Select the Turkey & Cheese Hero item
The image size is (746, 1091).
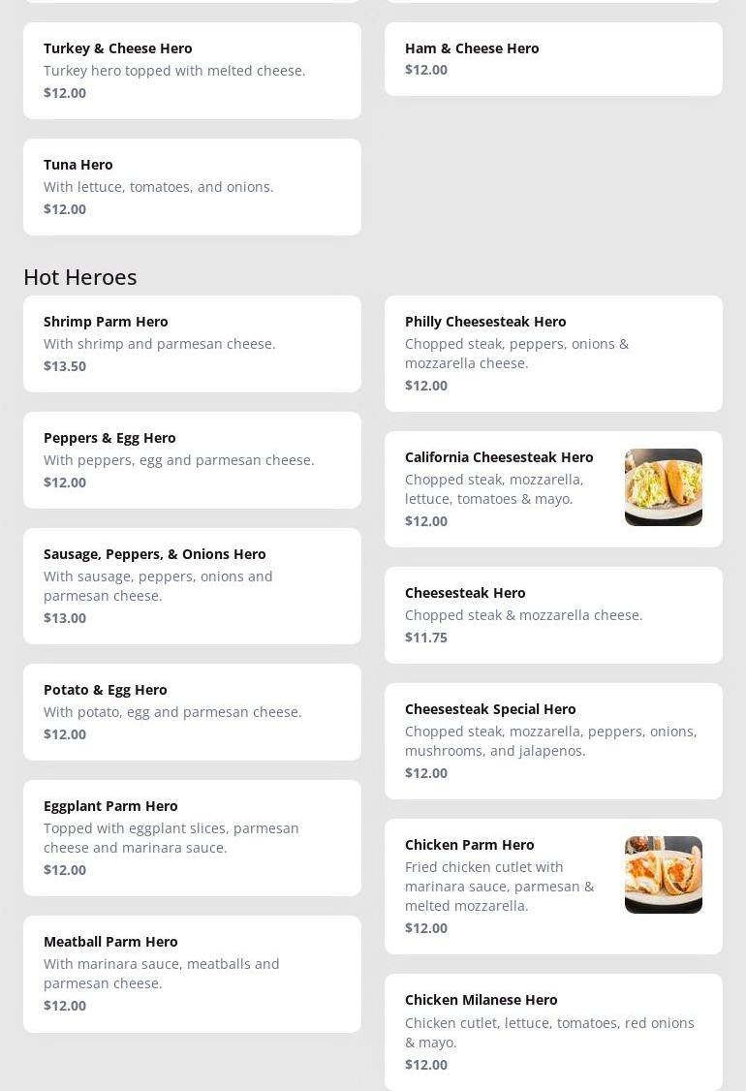point(192,71)
